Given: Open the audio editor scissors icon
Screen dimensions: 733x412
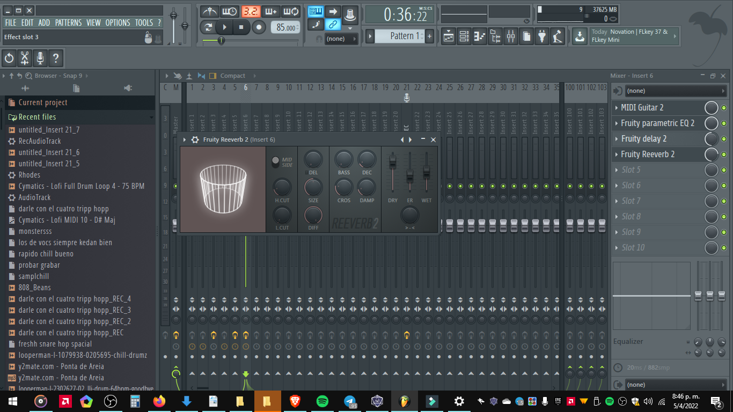Looking at the screenshot, I should click(25, 57).
